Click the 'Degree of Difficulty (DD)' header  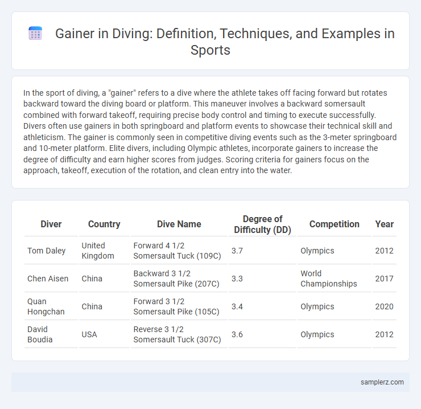263,224
